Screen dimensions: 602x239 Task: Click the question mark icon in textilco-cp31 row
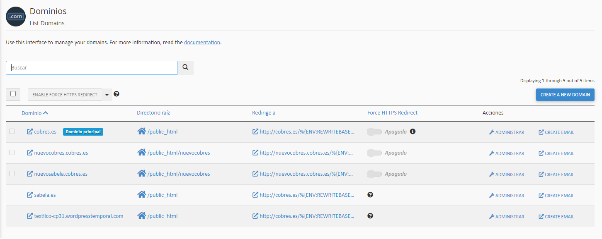pyautogui.click(x=370, y=215)
